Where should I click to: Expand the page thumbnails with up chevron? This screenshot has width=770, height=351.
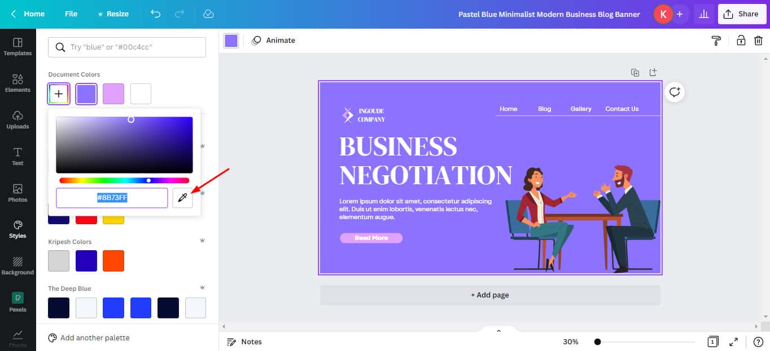(498, 331)
